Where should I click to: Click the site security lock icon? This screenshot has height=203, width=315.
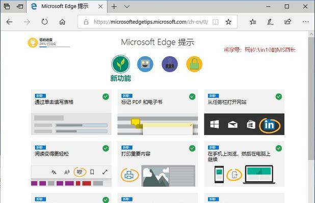coord(86,22)
